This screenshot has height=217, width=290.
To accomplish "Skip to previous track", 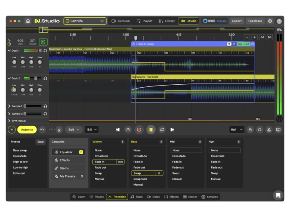I will (118, 129).
